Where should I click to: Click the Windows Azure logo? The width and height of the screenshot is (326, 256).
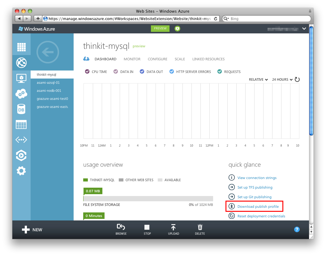click(x=36, y=29)
